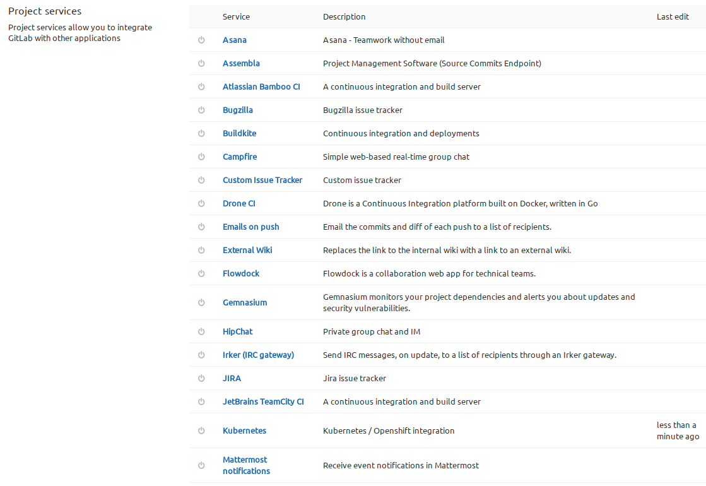Open the JetBrains TeamCity CI service

pos(263,401)
